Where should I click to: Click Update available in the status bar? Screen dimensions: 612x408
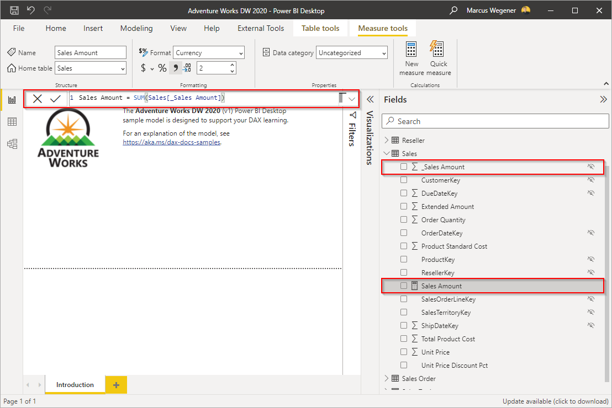pos(556,401)
